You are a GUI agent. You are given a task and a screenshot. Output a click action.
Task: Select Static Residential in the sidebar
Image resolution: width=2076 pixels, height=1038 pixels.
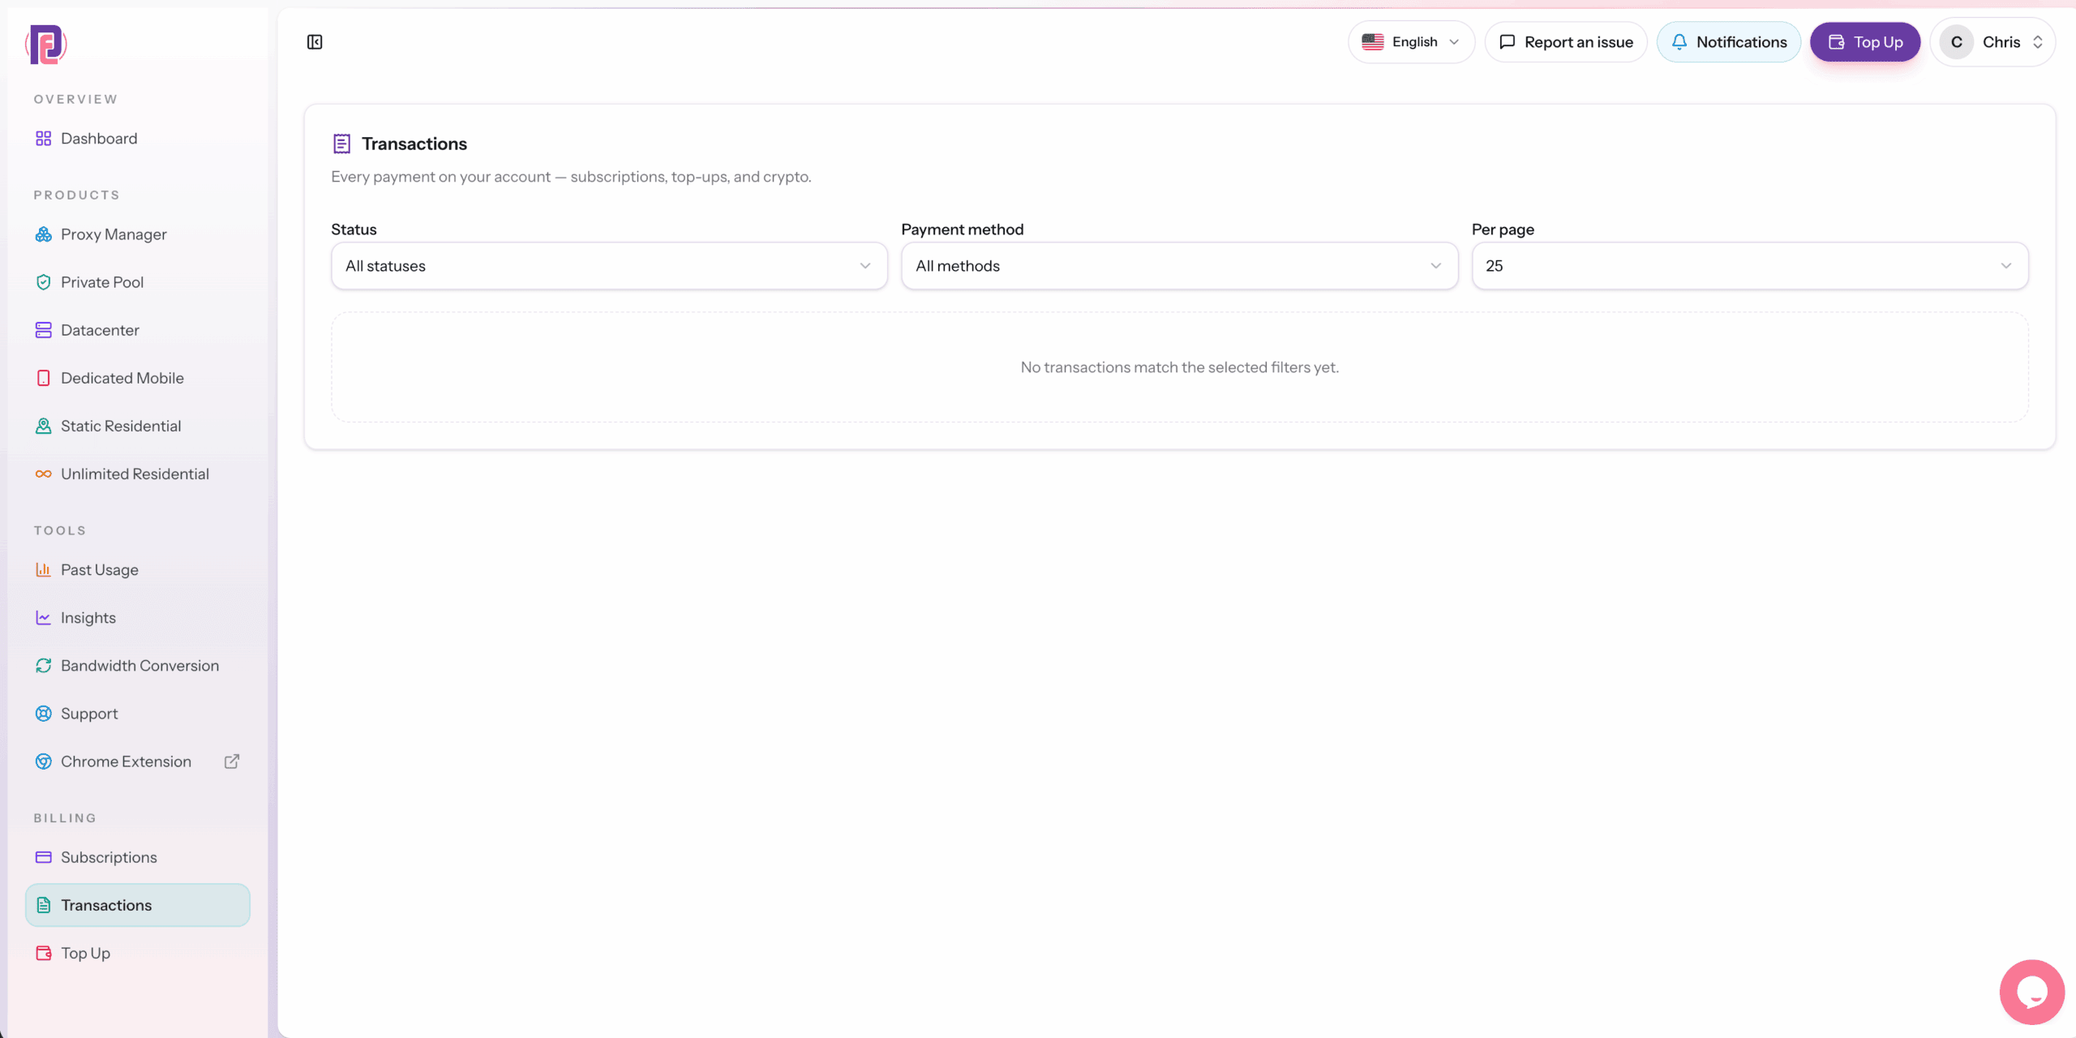[138, 426]
